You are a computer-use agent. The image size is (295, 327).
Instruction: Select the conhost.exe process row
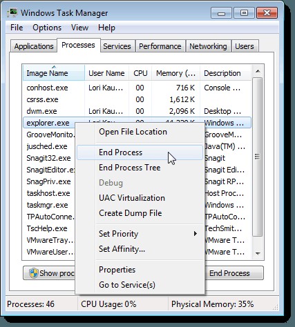(137, 88)
